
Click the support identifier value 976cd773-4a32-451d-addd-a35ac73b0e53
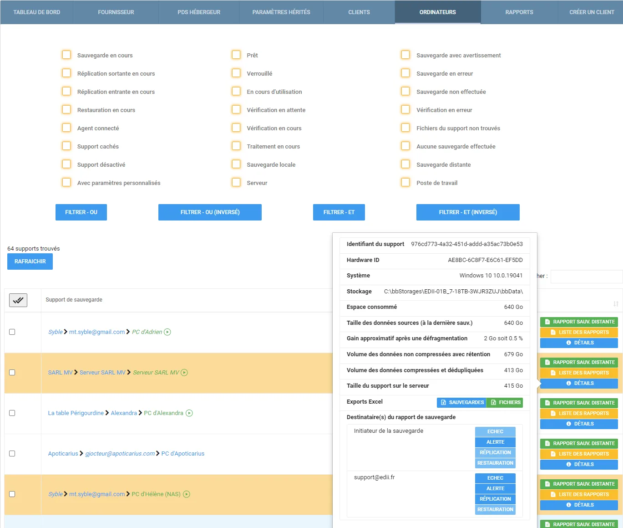467,244
